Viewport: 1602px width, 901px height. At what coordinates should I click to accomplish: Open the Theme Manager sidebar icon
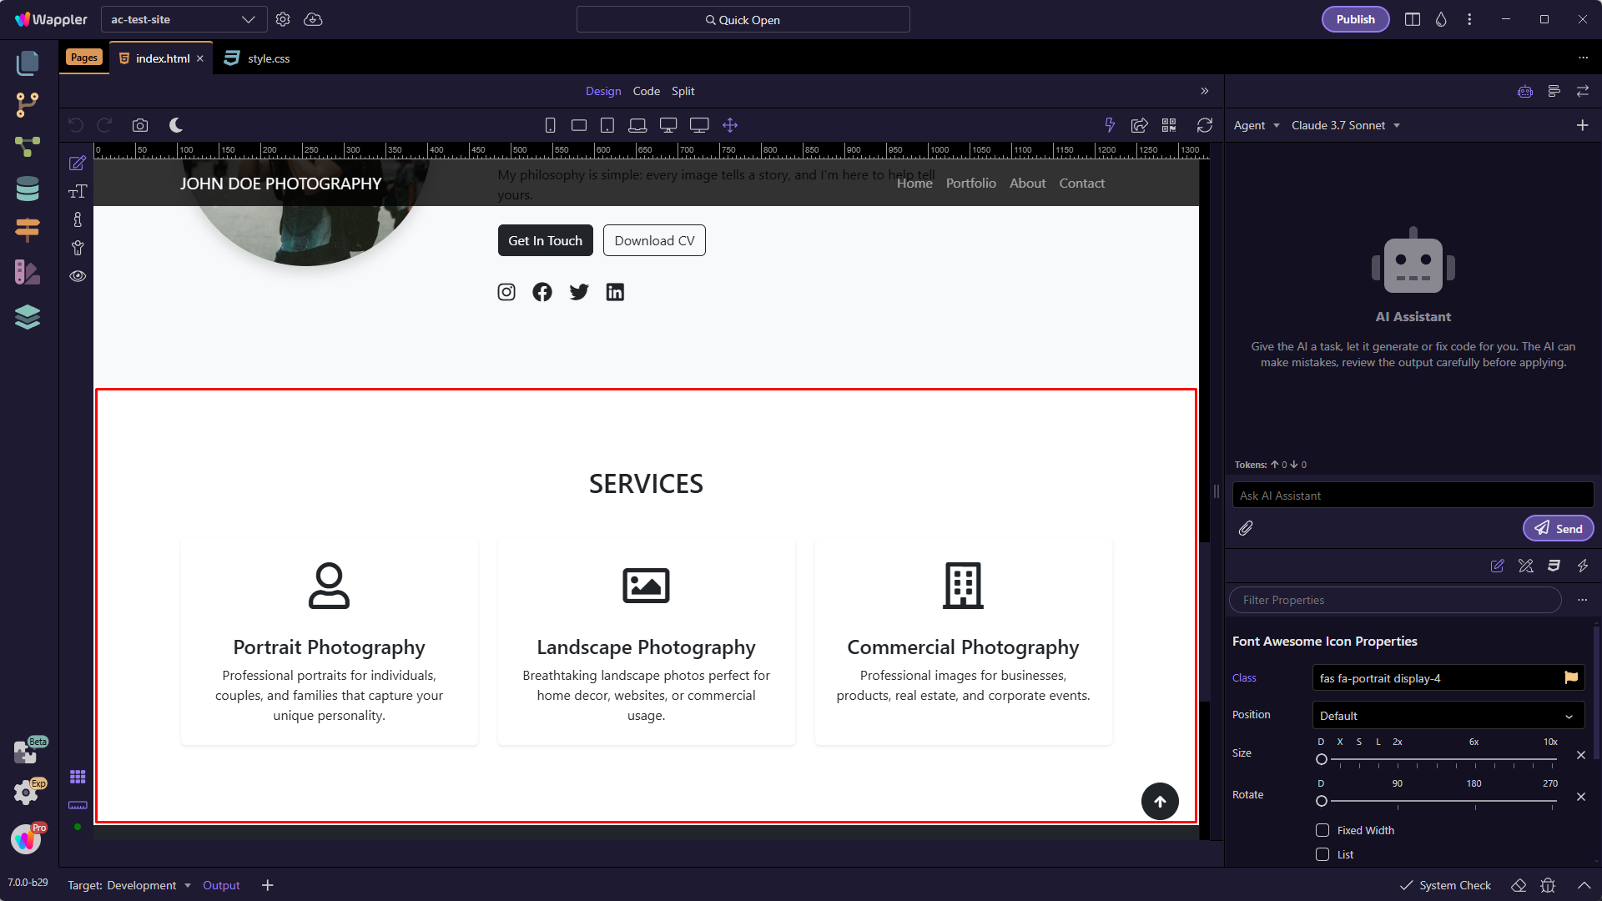[28, 272]
